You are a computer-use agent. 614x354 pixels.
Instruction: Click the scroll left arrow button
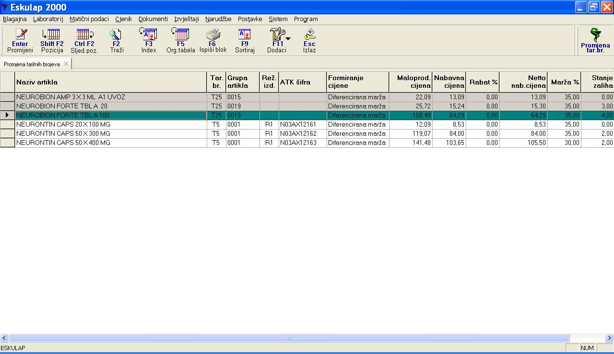pyautogui.click(x=4, y=338)
